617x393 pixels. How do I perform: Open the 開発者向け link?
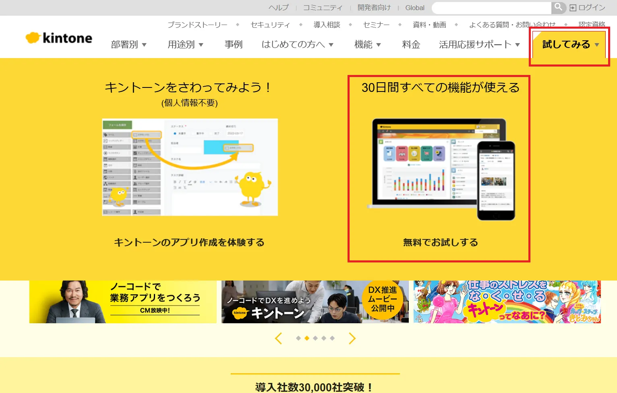pos(374,8)
